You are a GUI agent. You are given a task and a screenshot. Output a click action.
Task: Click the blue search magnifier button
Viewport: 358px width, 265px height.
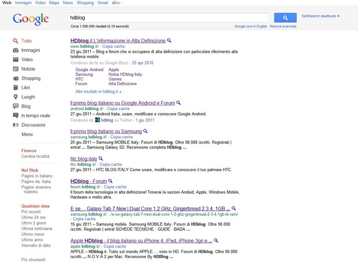(x=285, y=17)
